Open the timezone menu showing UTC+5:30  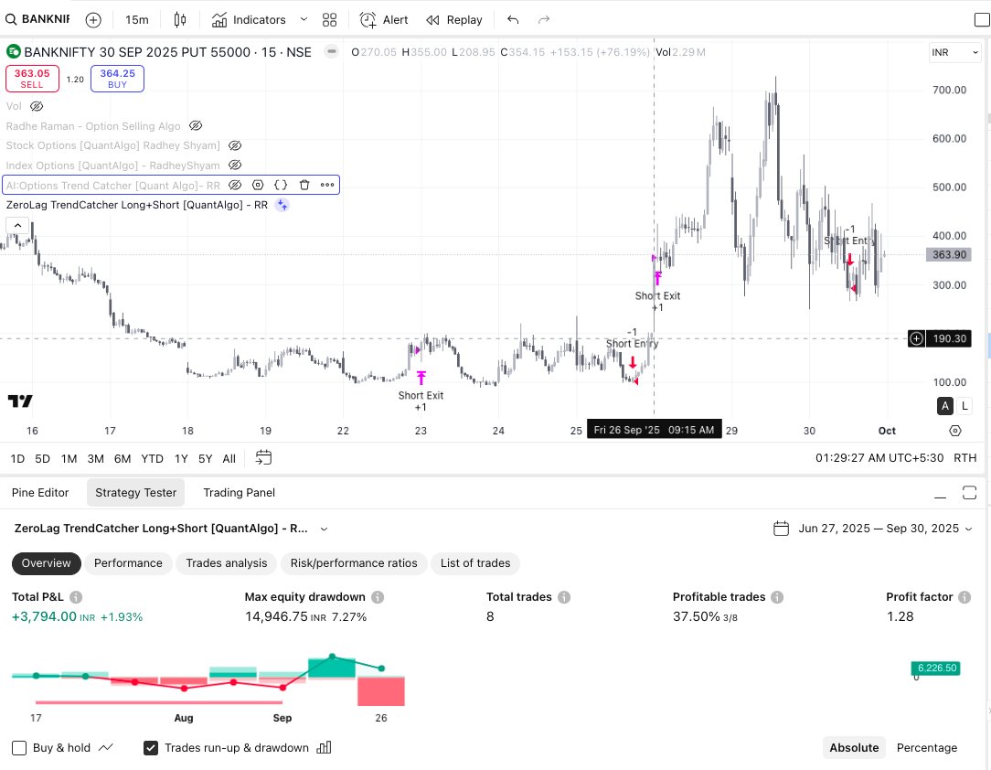(x=879, y=457)
